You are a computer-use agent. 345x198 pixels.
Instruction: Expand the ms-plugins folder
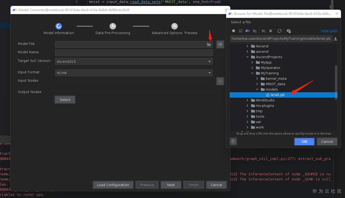point(247,106)
